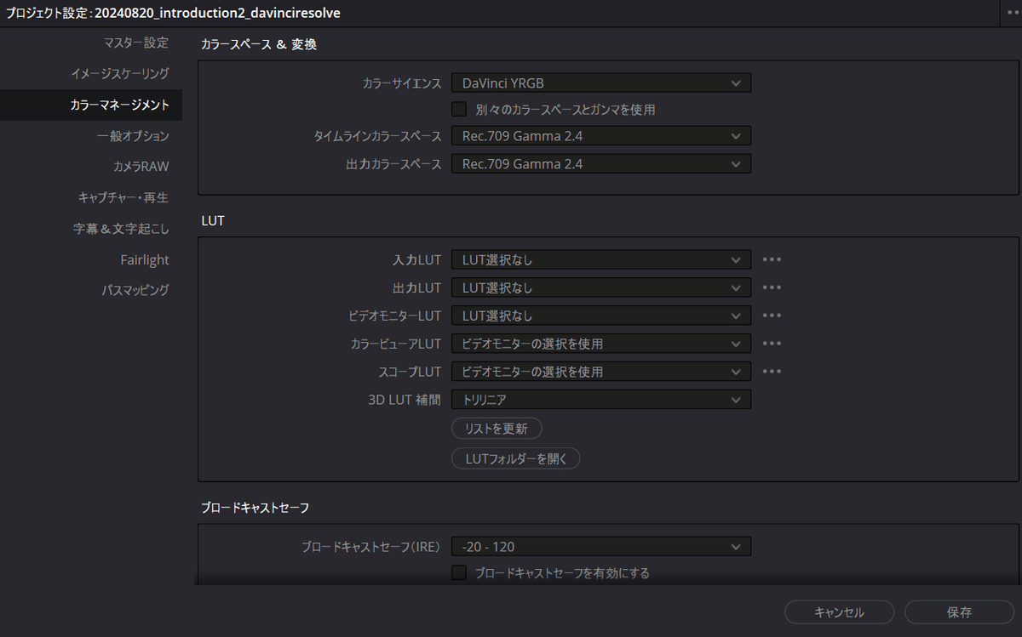Open the more options for 入力LUT
This screenshot has height=637, width=1022.
[x=772, y=259]
